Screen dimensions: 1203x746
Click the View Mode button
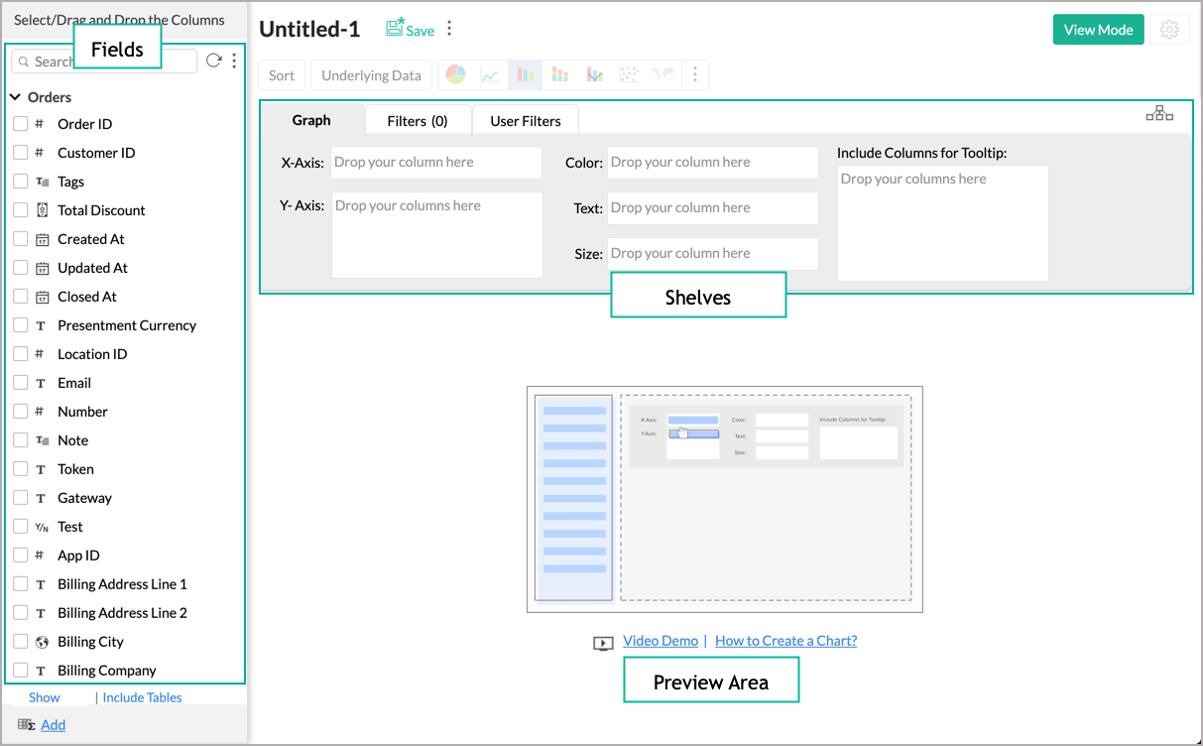coord(1098,30)
